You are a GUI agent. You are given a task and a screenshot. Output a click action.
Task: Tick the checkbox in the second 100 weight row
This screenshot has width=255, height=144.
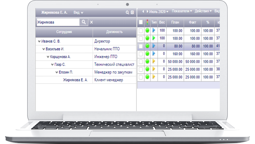(141, 38)
